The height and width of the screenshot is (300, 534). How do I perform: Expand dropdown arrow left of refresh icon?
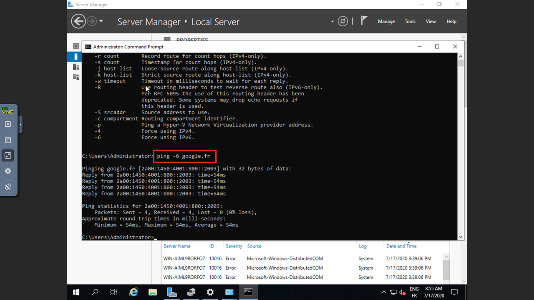[332, 21]
